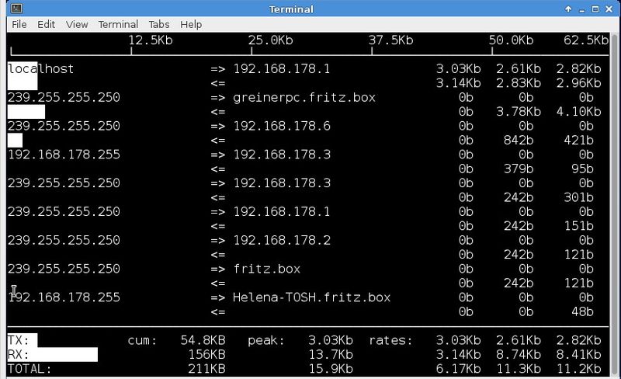
Task: Click the fritz.box destination entry
Action: [266, 269]
